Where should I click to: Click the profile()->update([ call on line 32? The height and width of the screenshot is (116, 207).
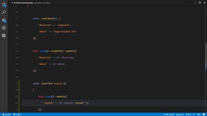point(64,51)
